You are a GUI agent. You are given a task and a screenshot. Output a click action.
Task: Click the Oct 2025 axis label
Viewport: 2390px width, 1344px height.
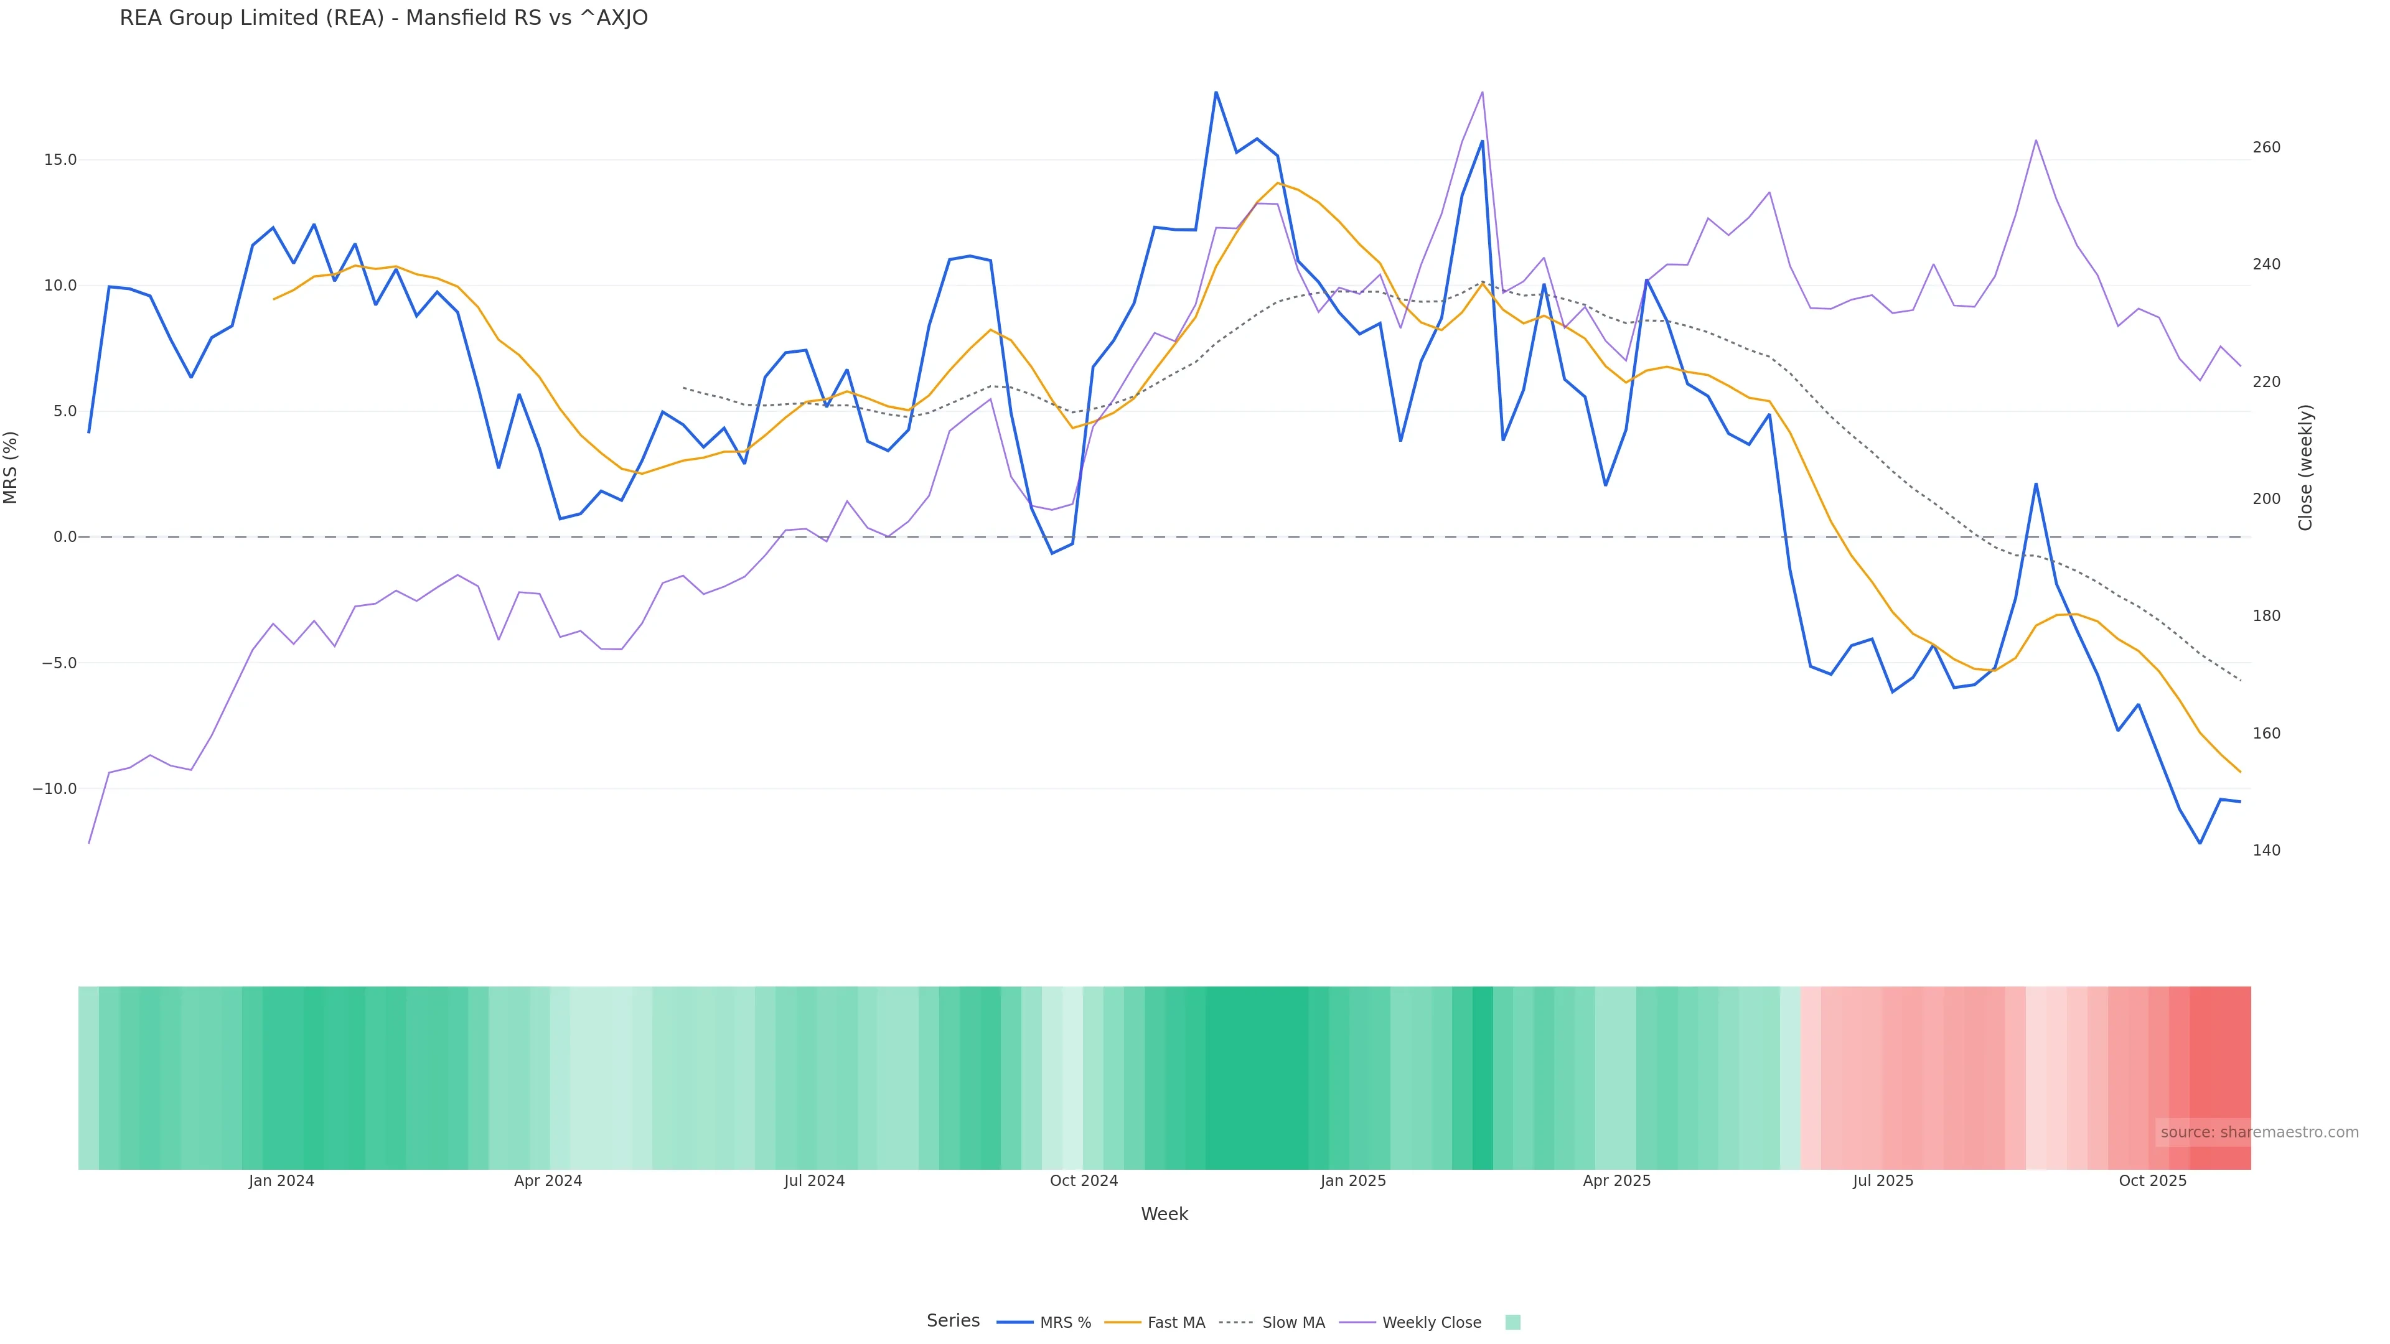[x=2152, y=1182]
